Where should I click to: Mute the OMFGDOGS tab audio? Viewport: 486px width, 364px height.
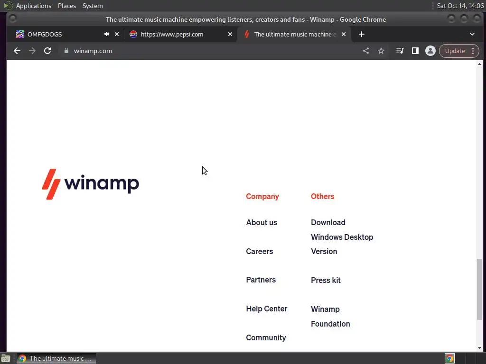[x=107, y=34]
